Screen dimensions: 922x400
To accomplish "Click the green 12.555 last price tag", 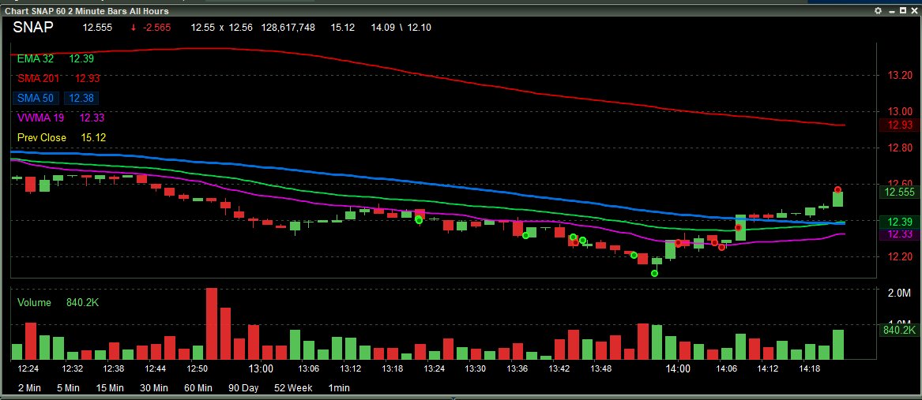I will pos(899,192).
